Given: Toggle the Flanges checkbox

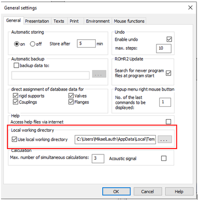Looking at the screenshot, I should (x=71, y=102).
